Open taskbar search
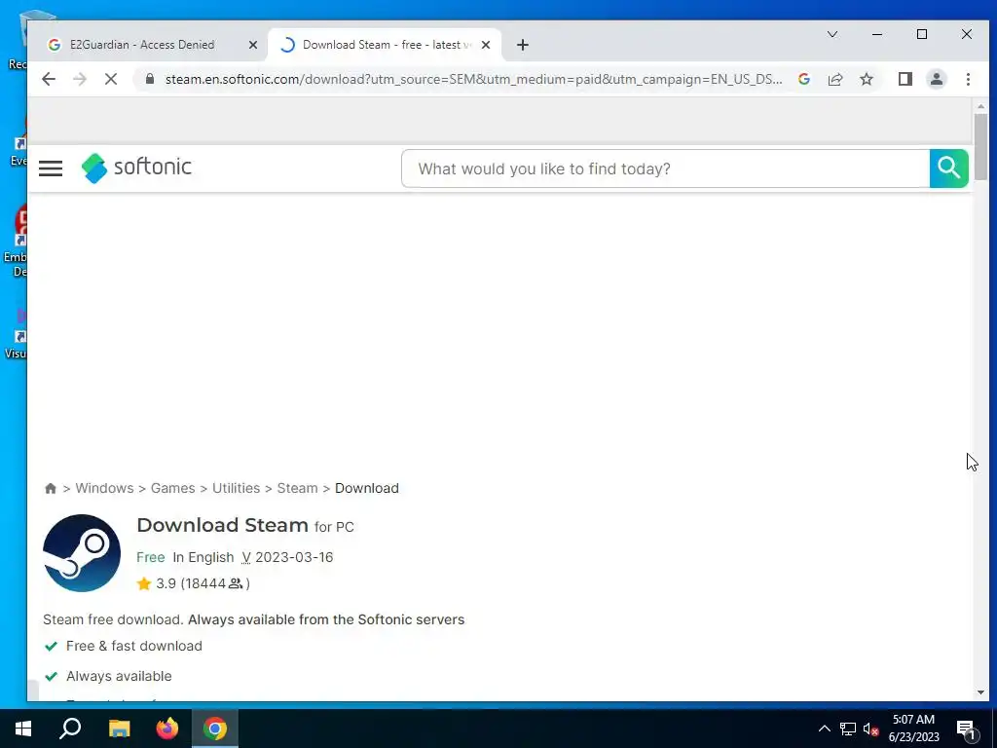997x748 pixels. 70,729
